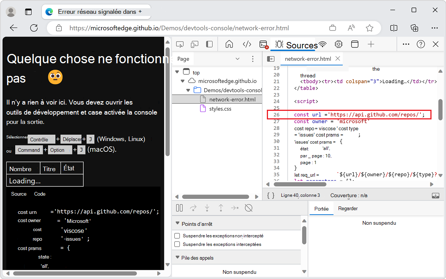The image size is (446, 279).
Task: Open DevTools settings gear
Action: [338, 44]
